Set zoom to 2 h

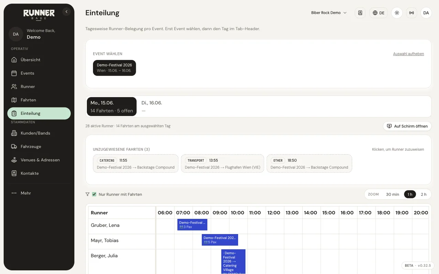424,194
